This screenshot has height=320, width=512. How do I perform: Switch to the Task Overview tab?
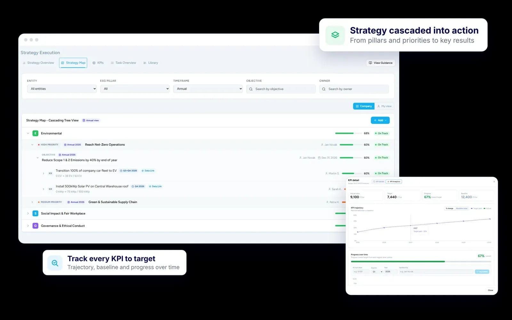[123, 63]
